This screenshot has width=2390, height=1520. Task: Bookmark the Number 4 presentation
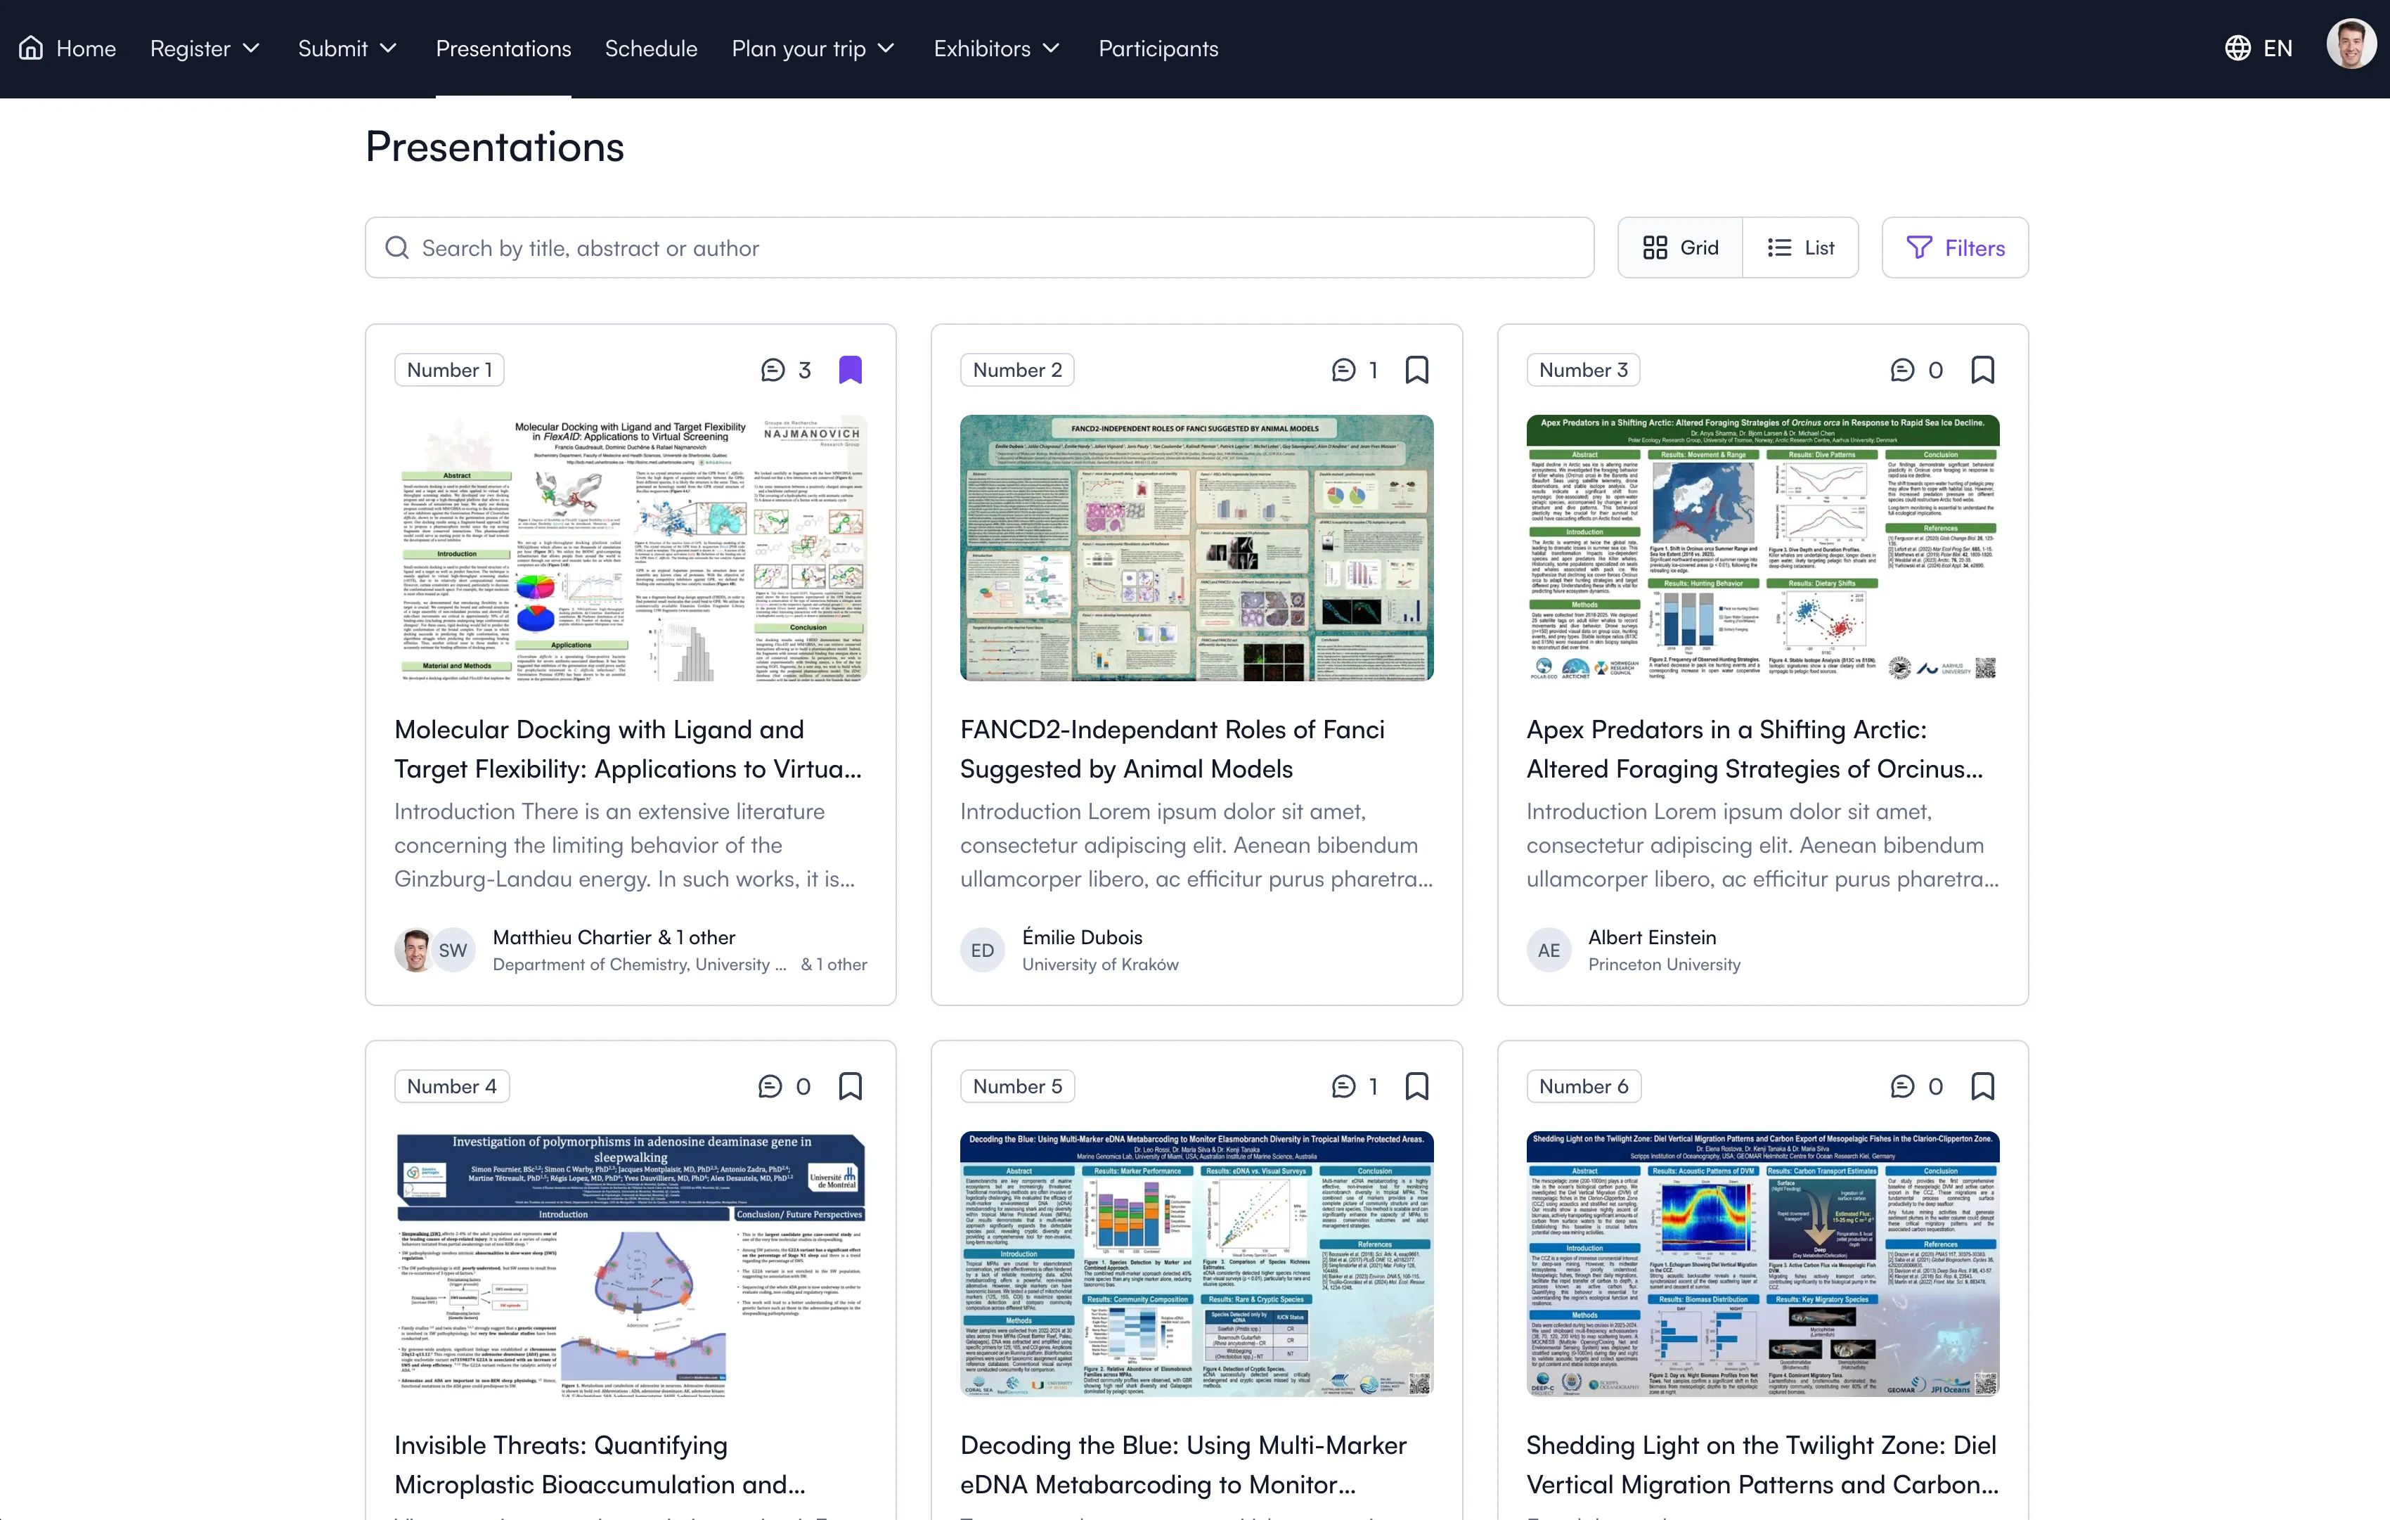point(850,1085)
